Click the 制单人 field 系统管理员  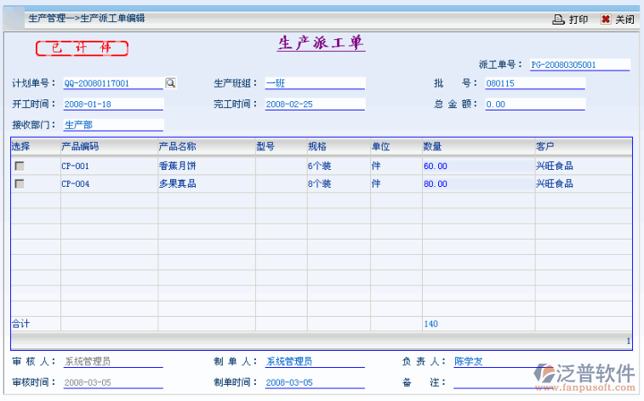pyautogui.click(x=314, y=362)
